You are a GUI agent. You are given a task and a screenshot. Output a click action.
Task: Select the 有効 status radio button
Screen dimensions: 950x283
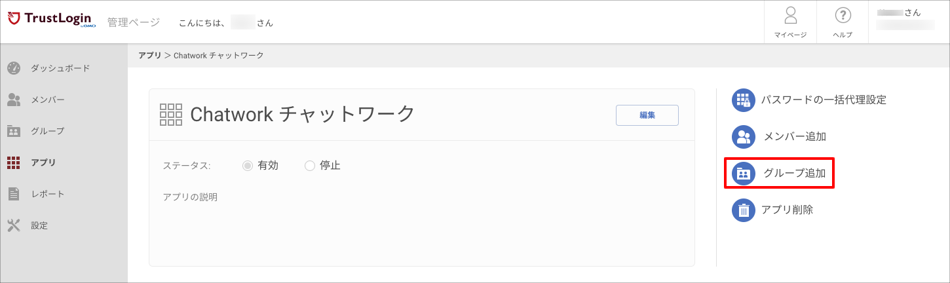tap(248, 166)
